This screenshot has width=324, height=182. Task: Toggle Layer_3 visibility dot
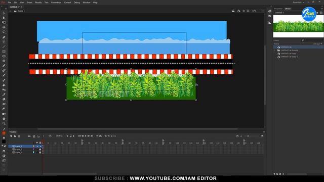tap(37, 146)
